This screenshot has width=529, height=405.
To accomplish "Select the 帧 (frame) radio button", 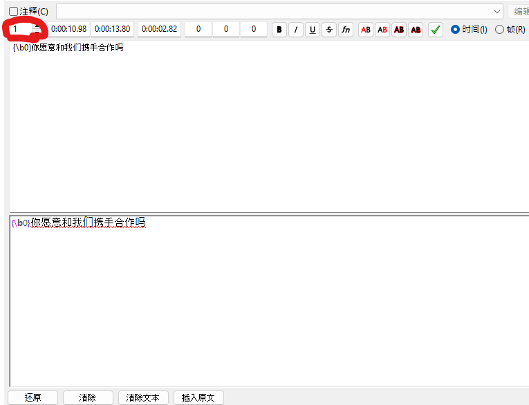I will (499, 30).
